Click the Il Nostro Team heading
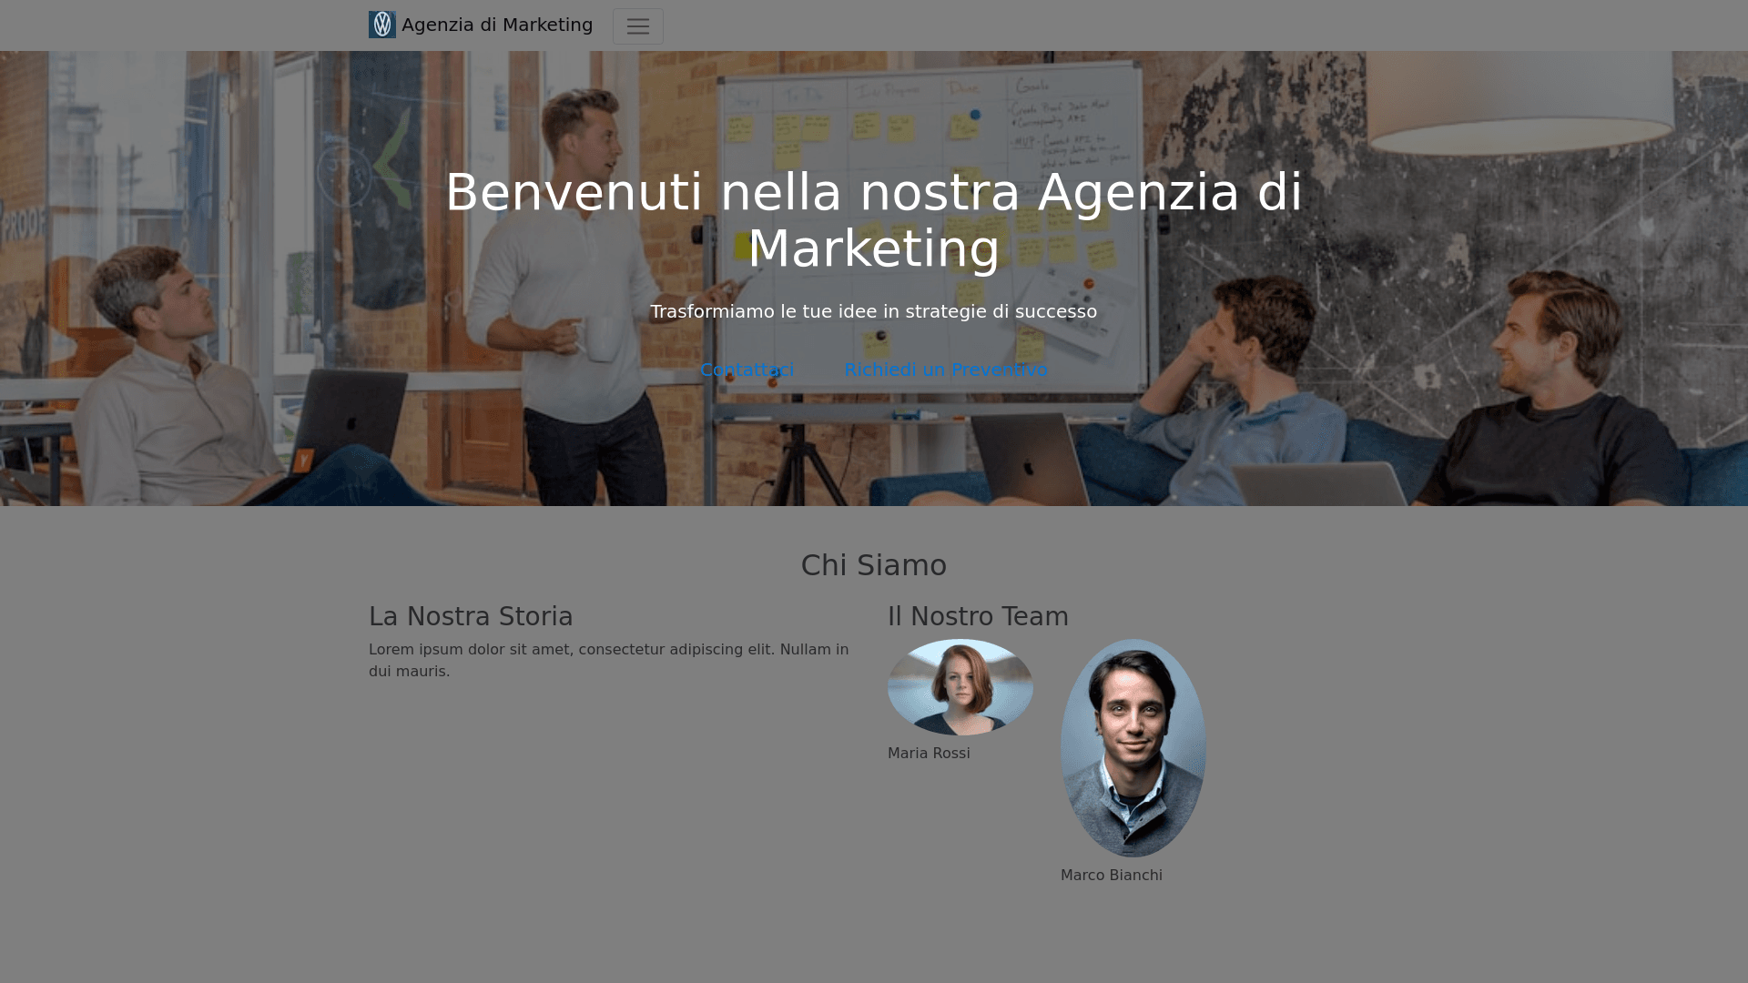Viewport: 1748px width, 983px height. [x=978, y=616]
